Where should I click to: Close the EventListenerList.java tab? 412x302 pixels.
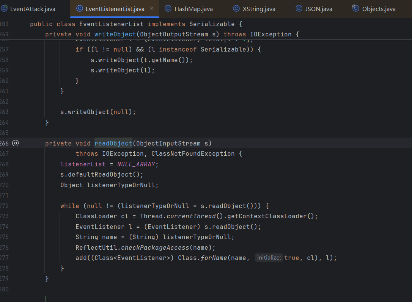coord(152,9)
